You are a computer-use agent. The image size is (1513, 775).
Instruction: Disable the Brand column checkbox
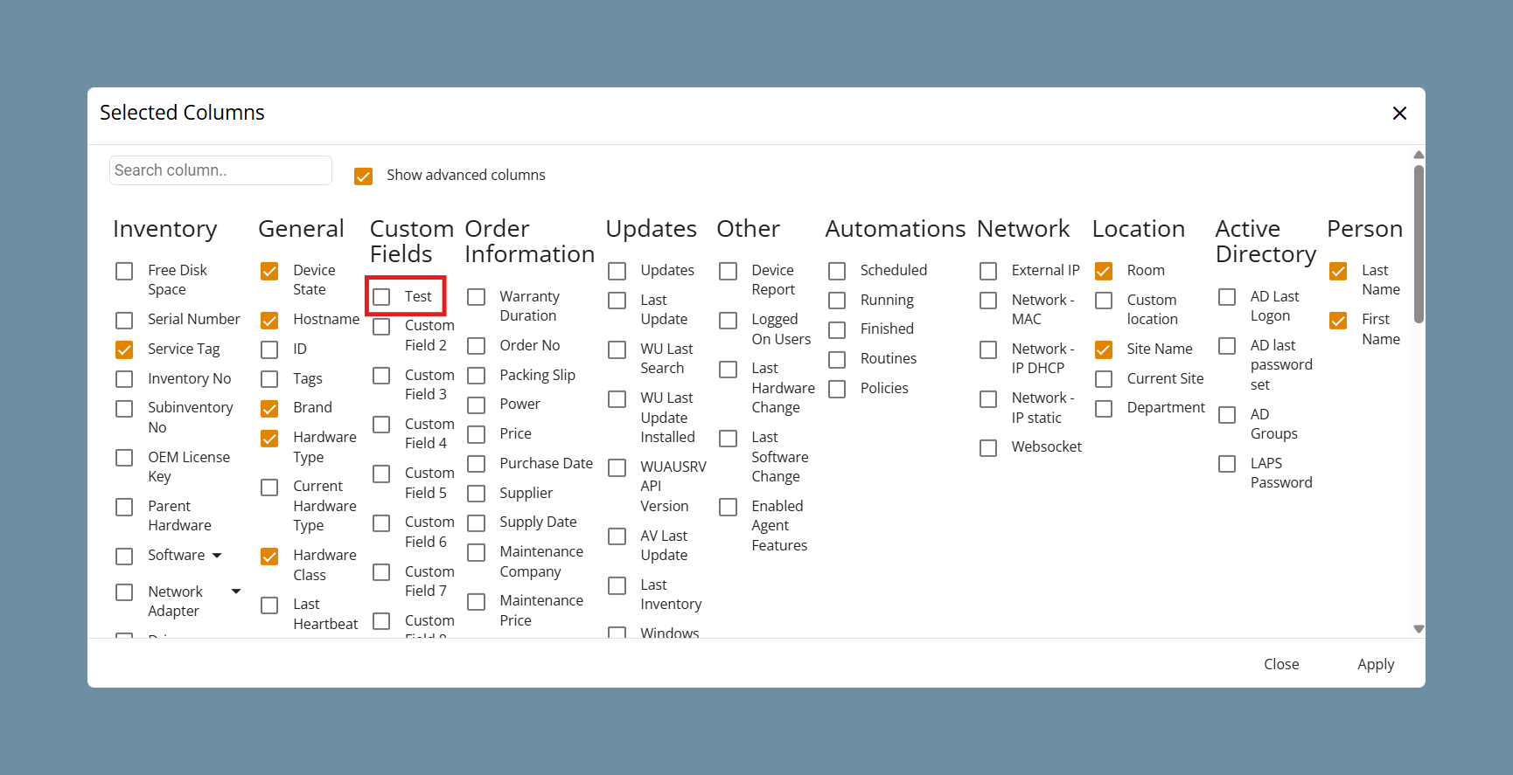(269, 409)
